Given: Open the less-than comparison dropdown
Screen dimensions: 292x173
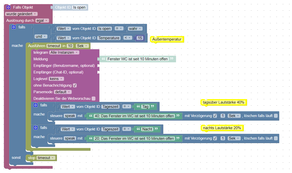Looking at the screenshot, I should pos(128,38).
